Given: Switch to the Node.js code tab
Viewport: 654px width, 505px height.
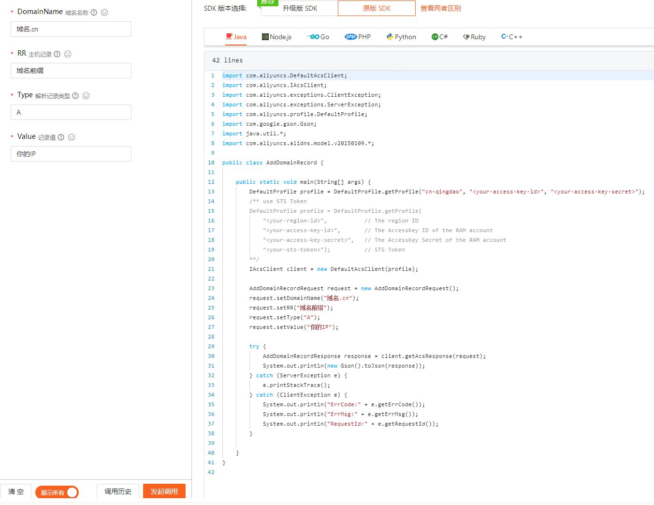Looking at the screenshot, I should (277, 37).
